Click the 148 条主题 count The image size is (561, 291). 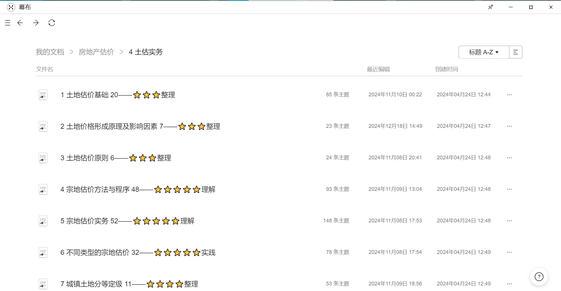pyautogui.click(x=336, y=221)
